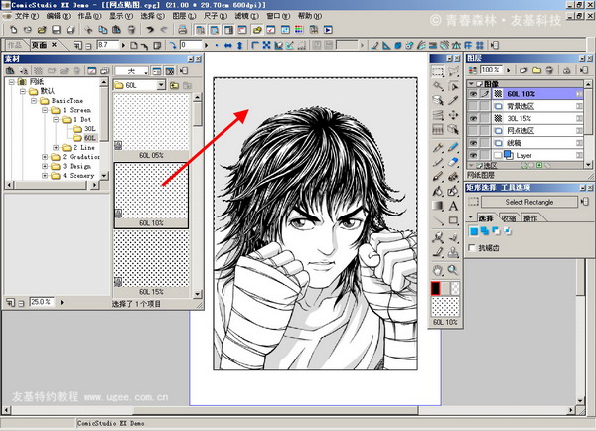
Task: Select the Lasso tool in toolbox
Action: click(453, 72)
